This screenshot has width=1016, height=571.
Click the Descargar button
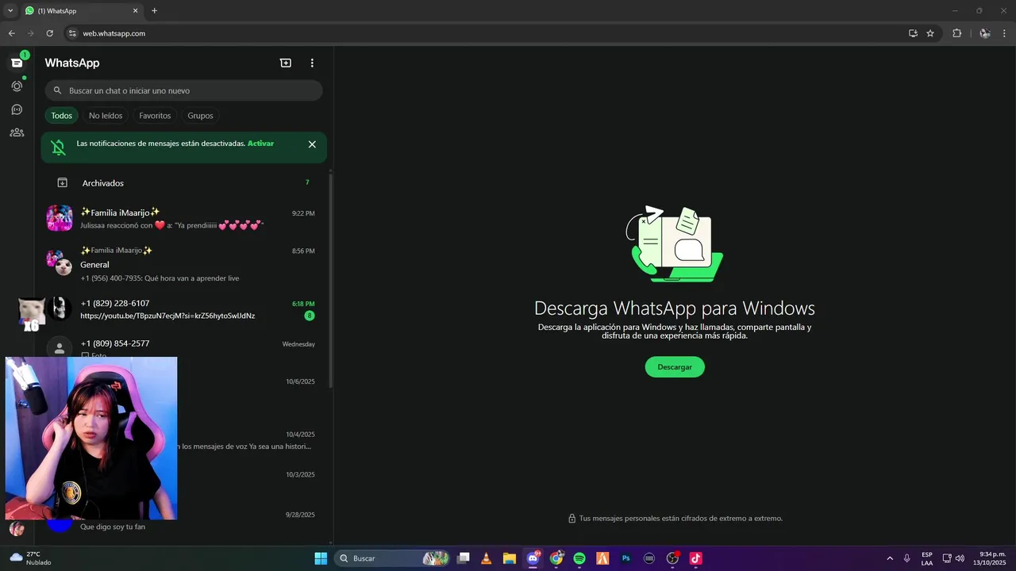pos(675,367)
